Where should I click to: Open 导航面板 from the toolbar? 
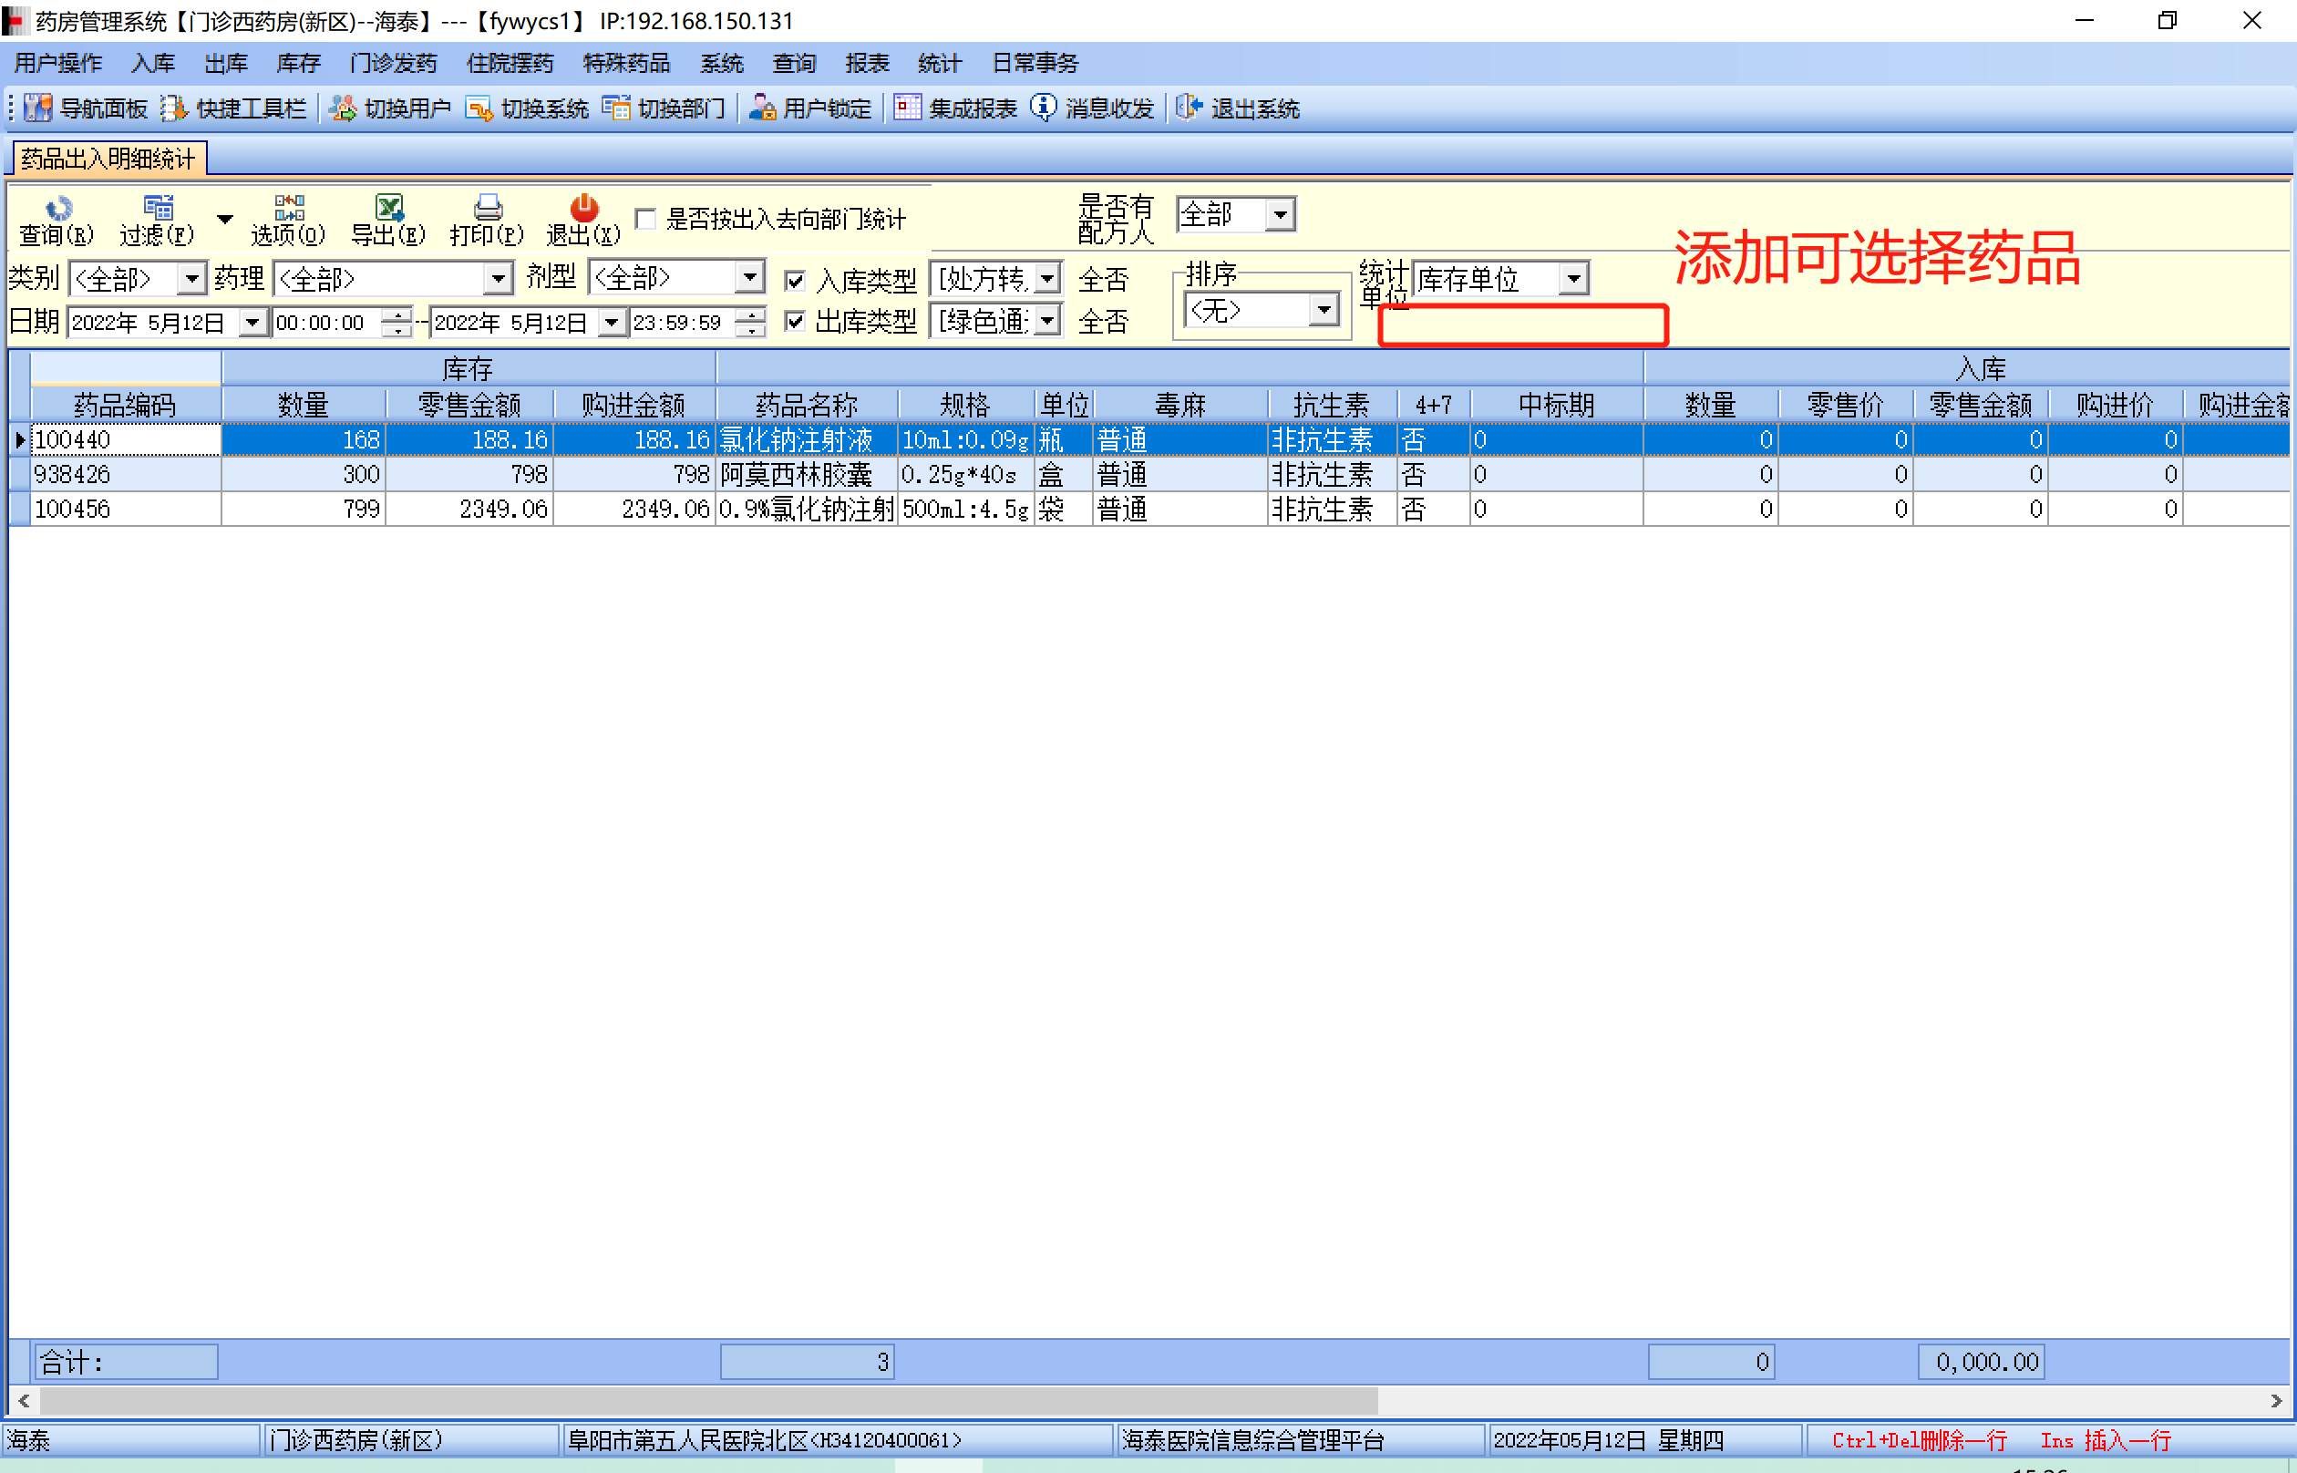pyautogui.click(x=38, y=108)
